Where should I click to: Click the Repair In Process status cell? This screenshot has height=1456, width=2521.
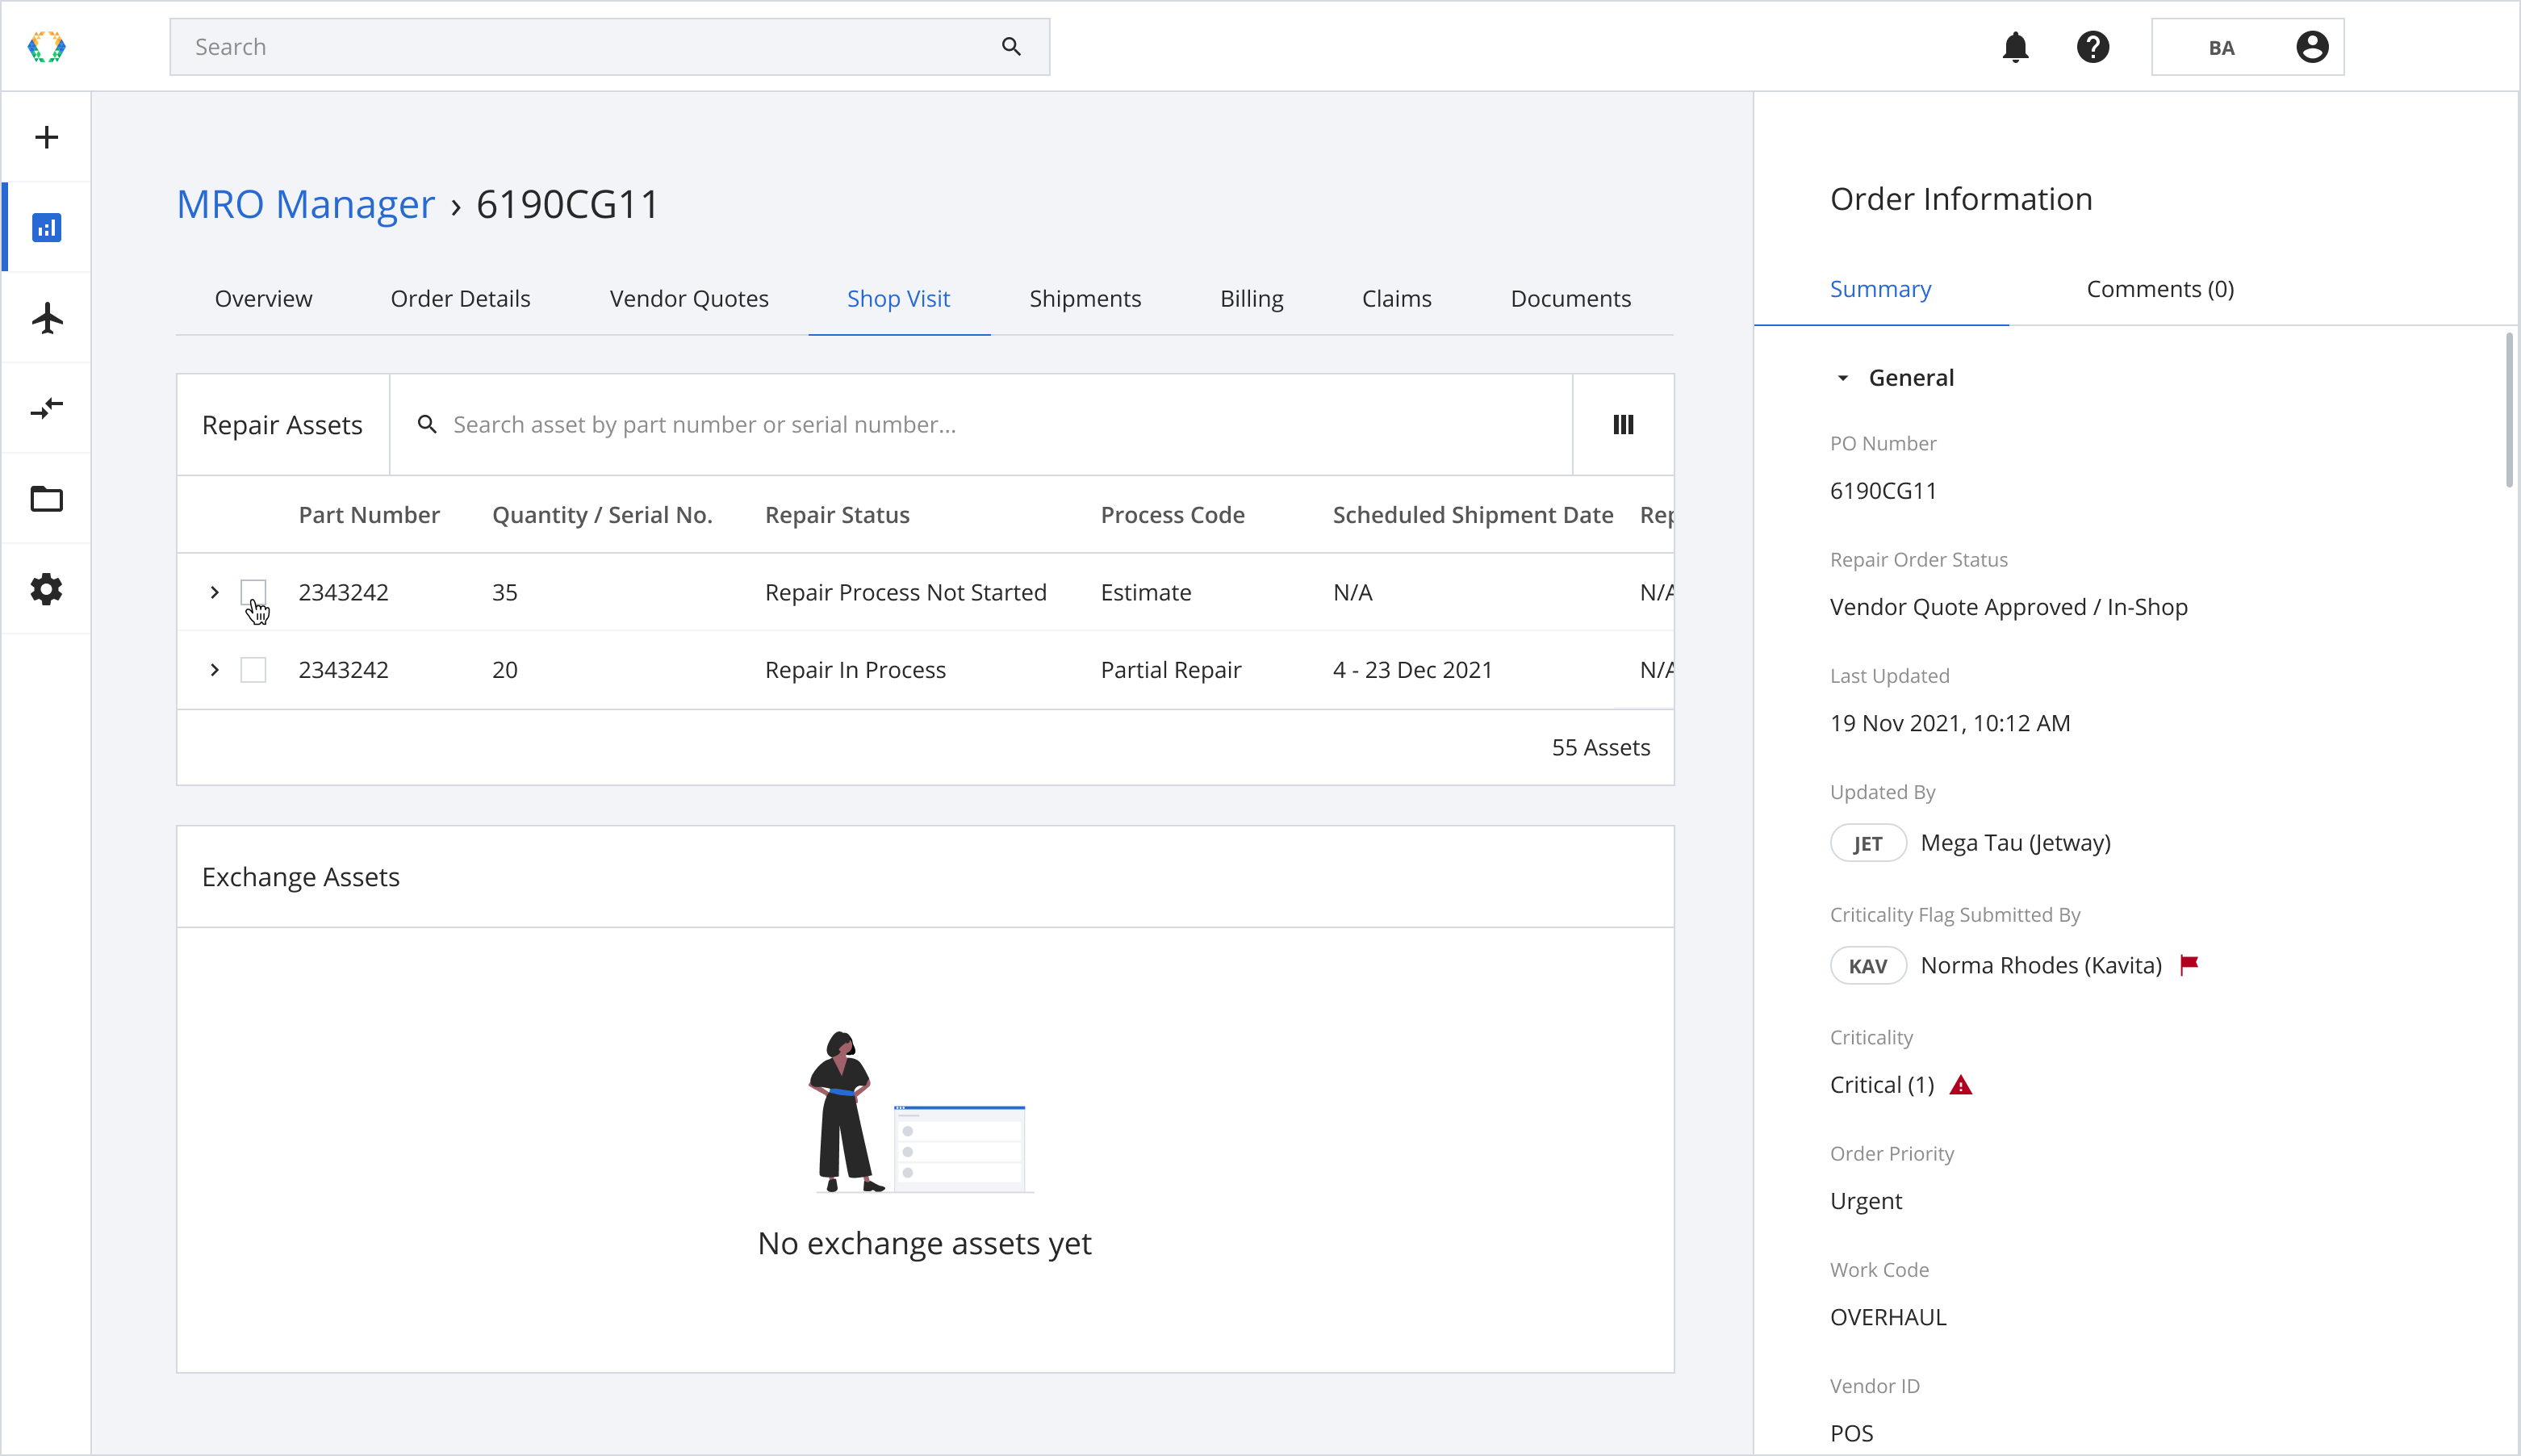[855, 670]
